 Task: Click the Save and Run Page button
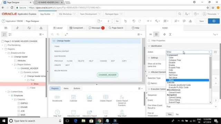coord(214,21)
